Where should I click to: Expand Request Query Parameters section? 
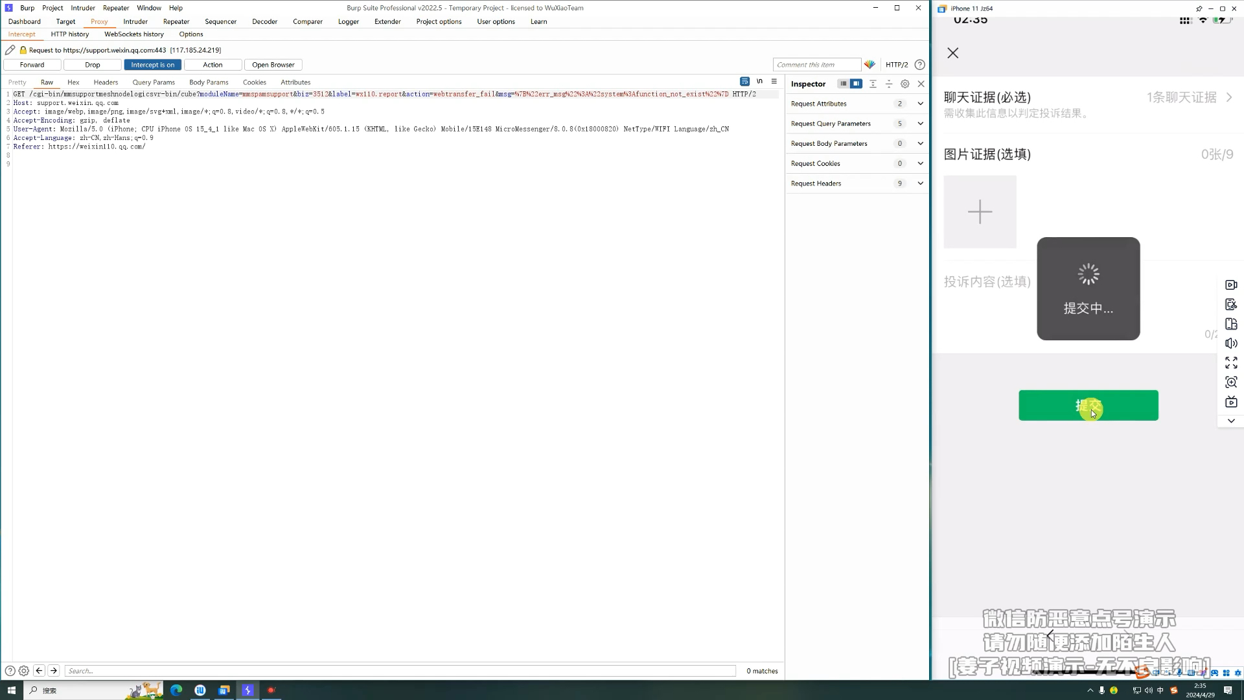[x=920, y=124]
